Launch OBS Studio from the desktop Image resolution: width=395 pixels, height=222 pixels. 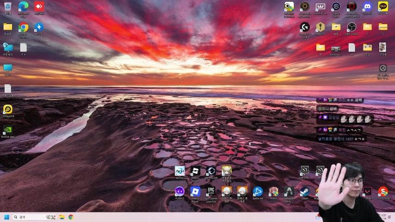(351, 27)
